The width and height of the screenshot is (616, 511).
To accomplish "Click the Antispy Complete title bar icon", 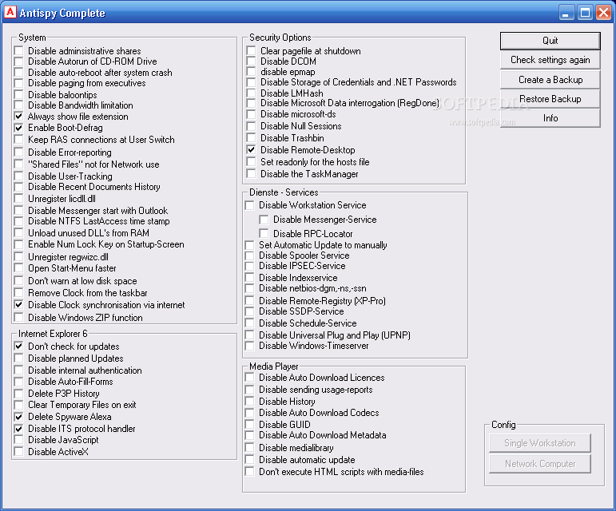I will pyautogui.click(x=10, y=12).
